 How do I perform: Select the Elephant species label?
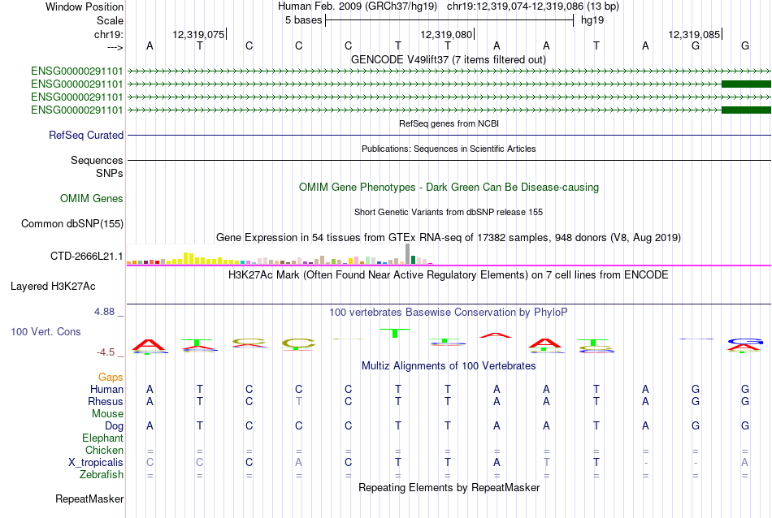[103, 438]
